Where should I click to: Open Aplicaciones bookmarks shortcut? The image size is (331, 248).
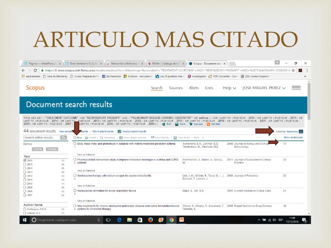[x=31, y=76]
